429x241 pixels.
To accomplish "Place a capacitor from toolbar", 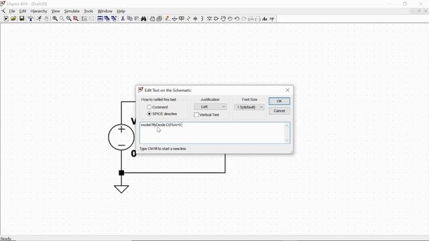I will (x=195, y=19).
